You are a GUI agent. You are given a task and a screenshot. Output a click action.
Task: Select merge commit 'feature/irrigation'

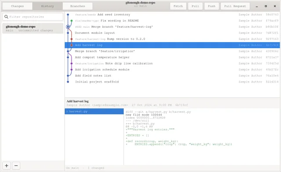click(x=172, y=51)
